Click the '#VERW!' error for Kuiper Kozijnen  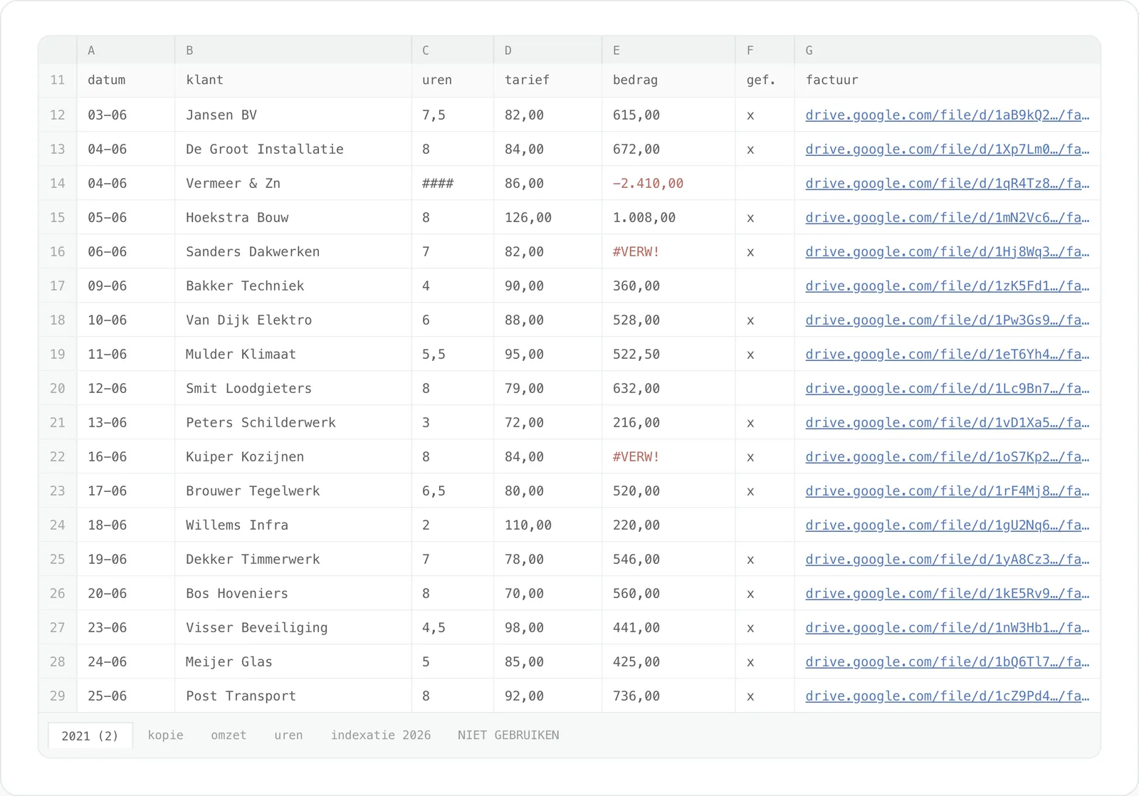(x=668, y=456)
